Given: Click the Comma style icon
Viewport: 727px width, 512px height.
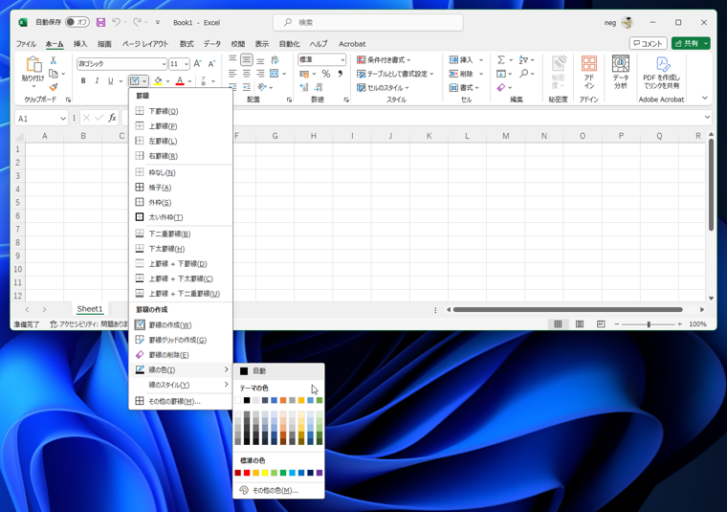Looking at the screenshot, I should coord(341,74).
